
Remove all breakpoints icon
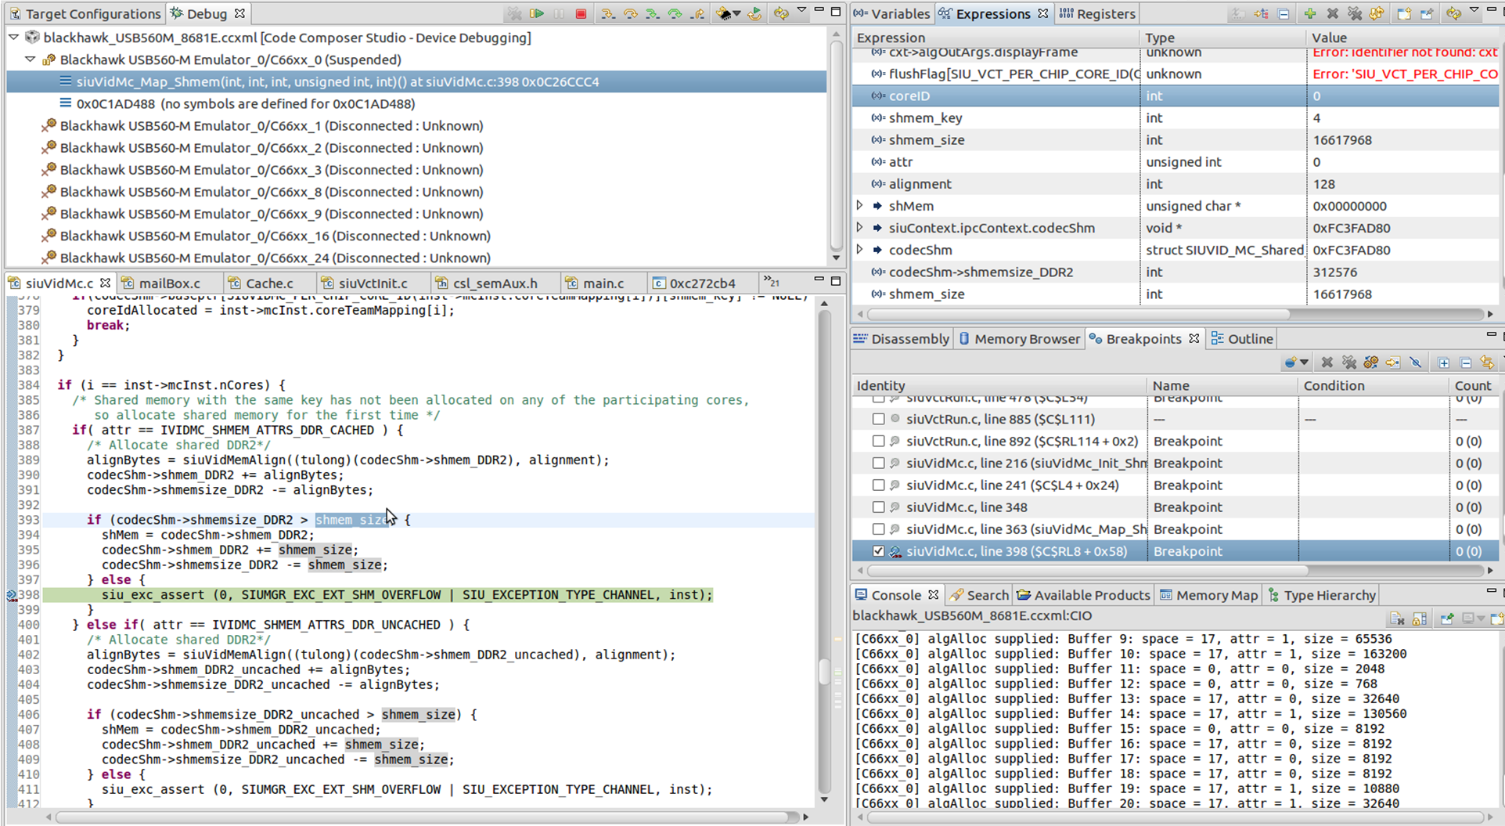[x=1349, y=363]
